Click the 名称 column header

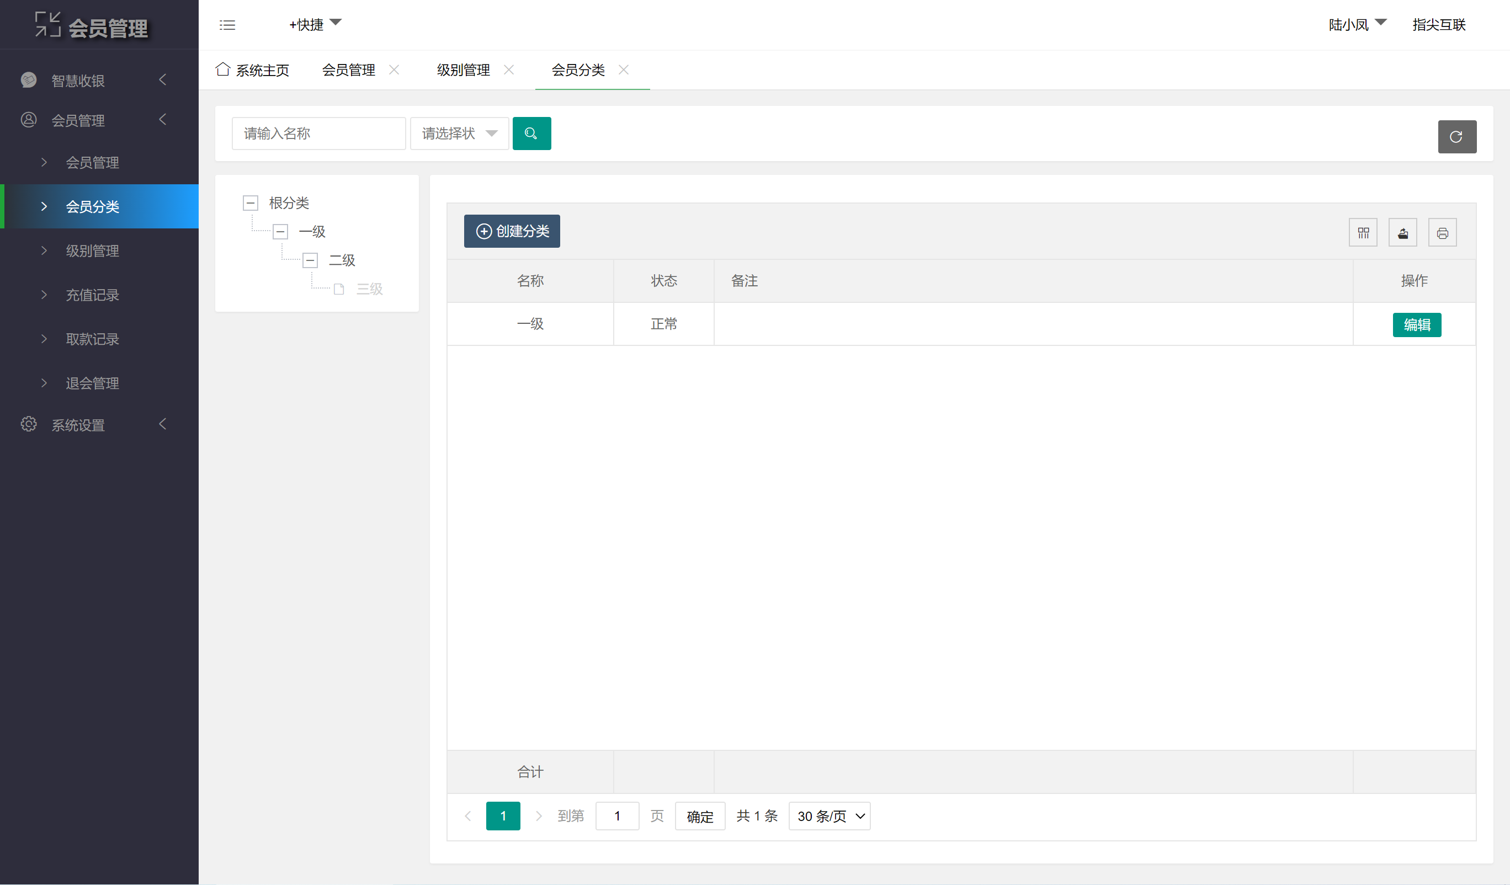(530, 280)
